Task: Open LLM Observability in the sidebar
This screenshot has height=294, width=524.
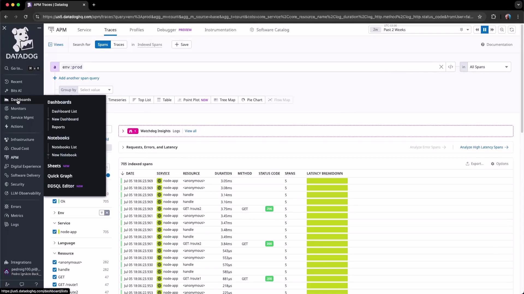Action: (x=26, y=194)
